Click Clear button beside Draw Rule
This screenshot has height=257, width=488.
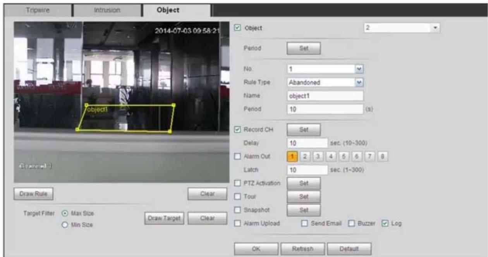click(x=208, y=194)
